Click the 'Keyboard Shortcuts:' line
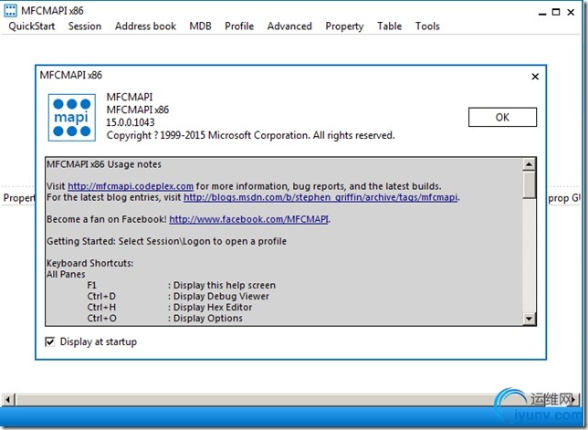This screenshot has width=588, height=430. [90, 263]
